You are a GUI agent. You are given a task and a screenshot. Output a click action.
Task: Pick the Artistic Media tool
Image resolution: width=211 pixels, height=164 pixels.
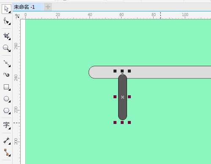[6, 75]
